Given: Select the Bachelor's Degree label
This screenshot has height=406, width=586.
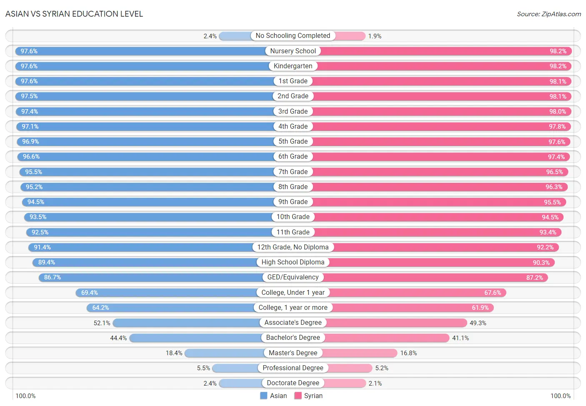Looking at the screenshot, I should (x=293, y=338).
